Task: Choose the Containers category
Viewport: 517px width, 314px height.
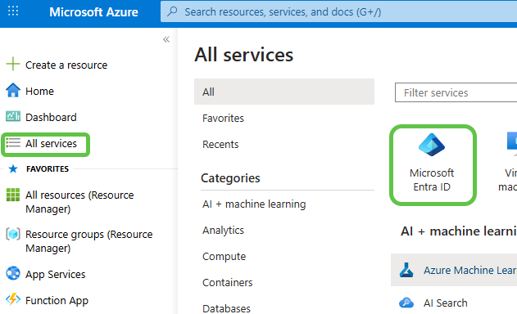Action: click(228, 282)
